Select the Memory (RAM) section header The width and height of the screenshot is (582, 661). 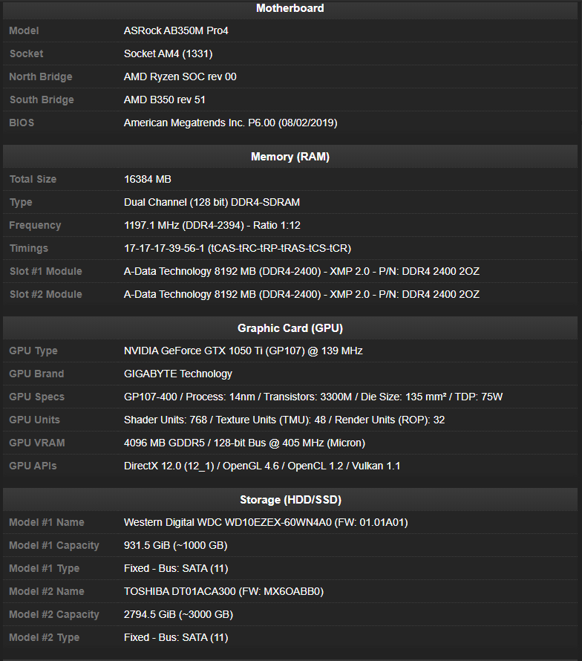pyautogui.click(x=290, y=157)
